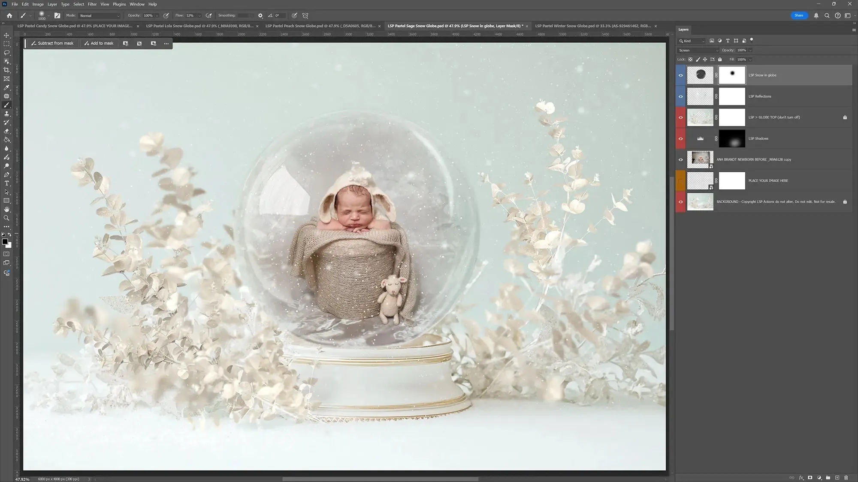
Task: Open smoothing options gear
Action: [260, 15]
